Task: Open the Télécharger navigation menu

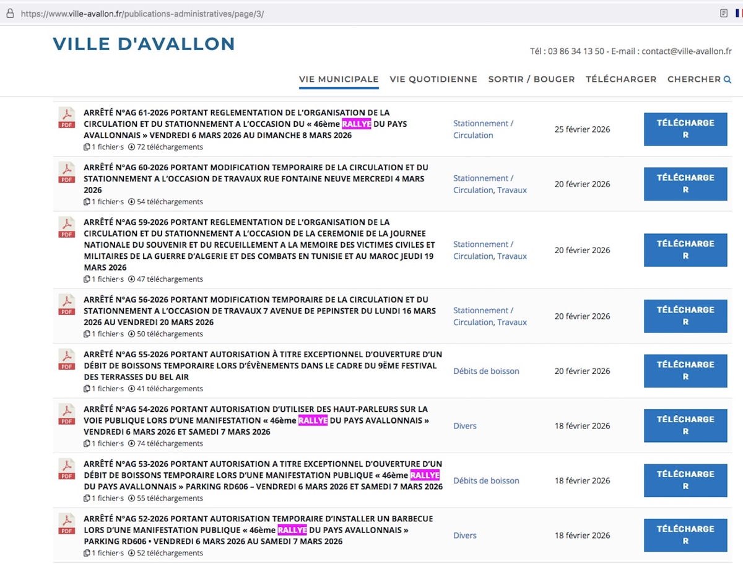Action: (x=621, y=79)
